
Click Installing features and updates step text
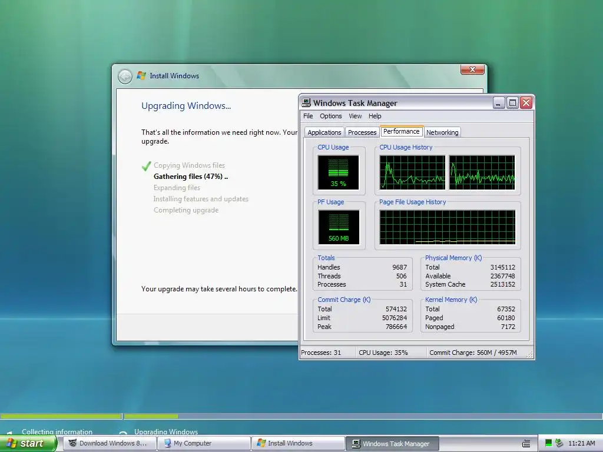(x=201, y=199)
